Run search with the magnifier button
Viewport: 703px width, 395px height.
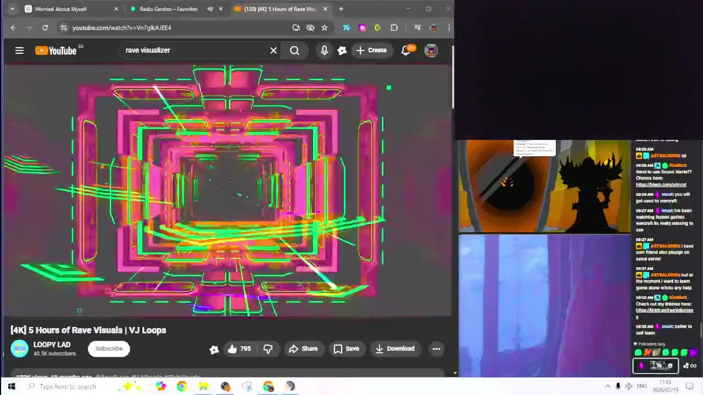pyautogui.click(x=295, y=50)
